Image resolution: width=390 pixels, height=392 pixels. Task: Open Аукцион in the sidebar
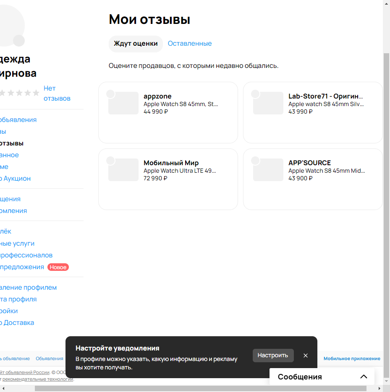[15, 179]
